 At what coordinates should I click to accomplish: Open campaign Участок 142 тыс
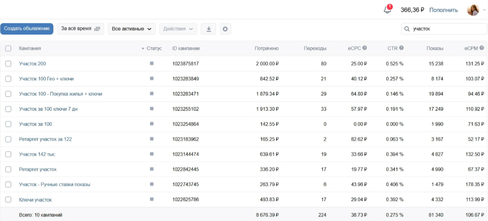[37, 154]
